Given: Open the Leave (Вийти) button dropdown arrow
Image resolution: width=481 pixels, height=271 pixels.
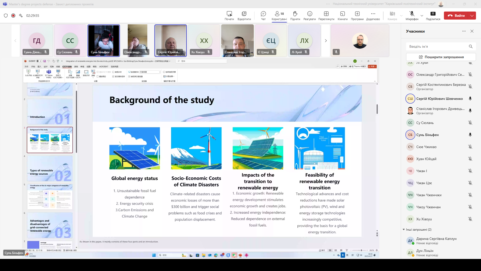Looking at the screenshot, I should (472, 16).
